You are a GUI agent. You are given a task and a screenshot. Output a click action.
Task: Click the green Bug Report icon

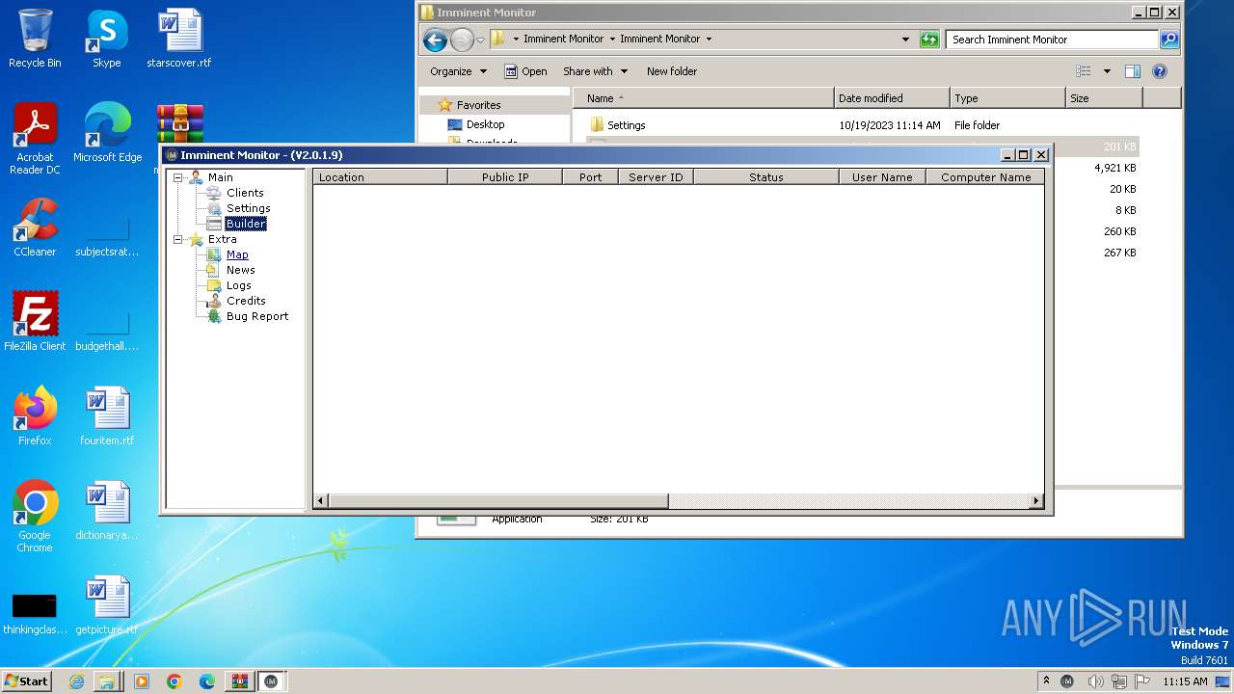coord(214,316)
